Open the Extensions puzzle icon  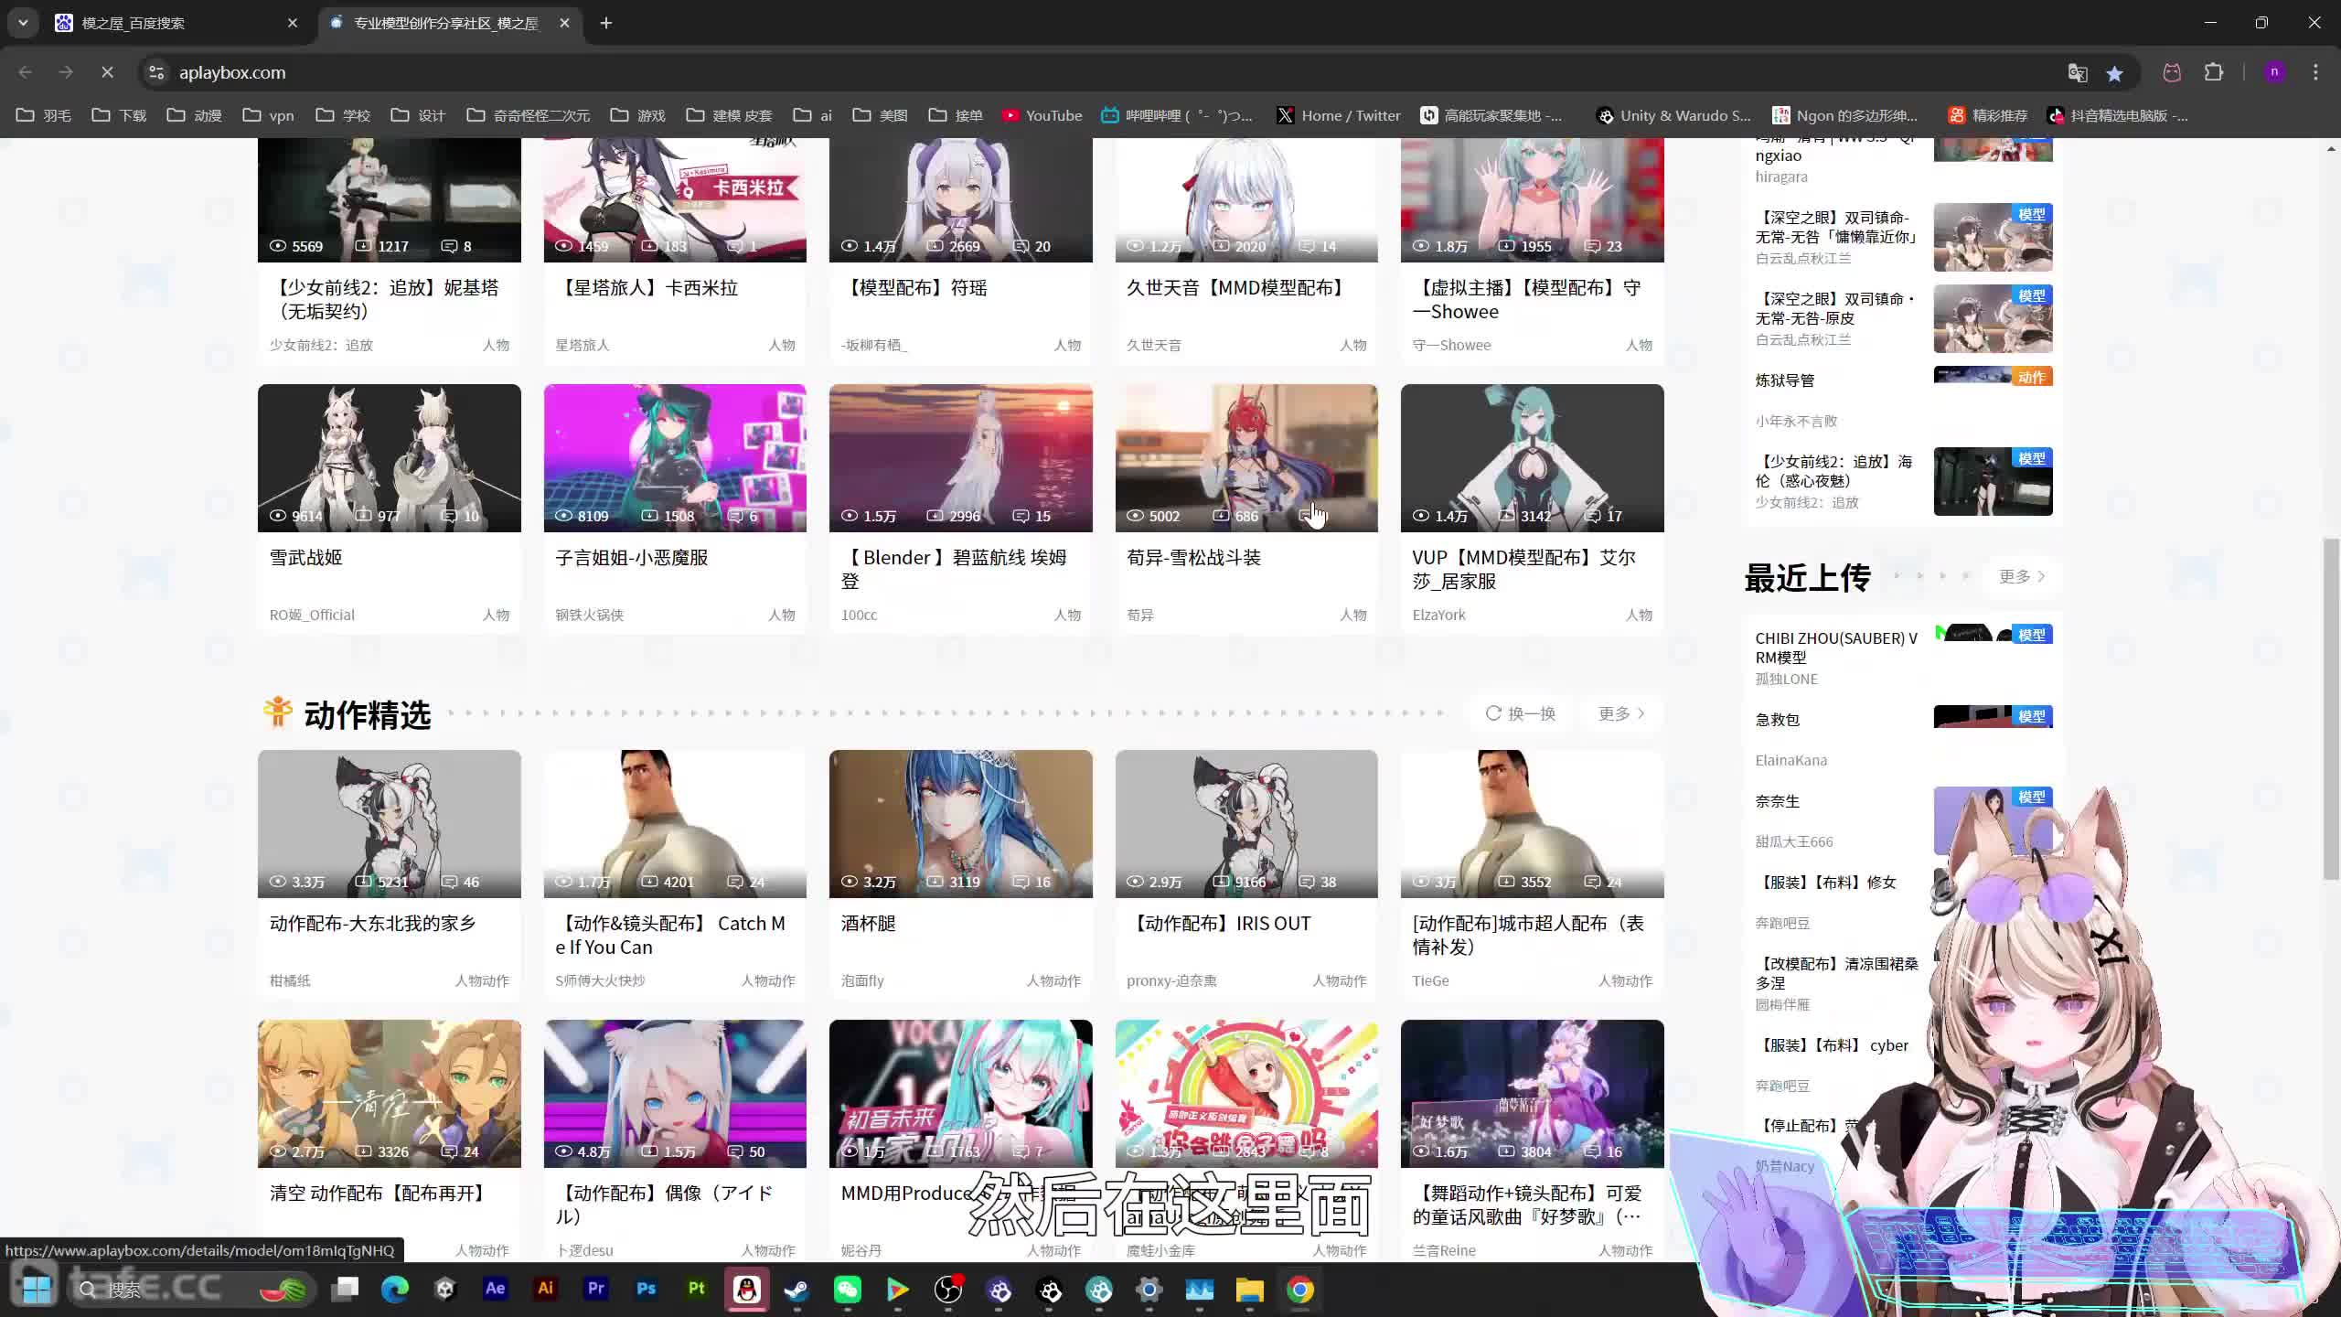(x=2214, y=72)
